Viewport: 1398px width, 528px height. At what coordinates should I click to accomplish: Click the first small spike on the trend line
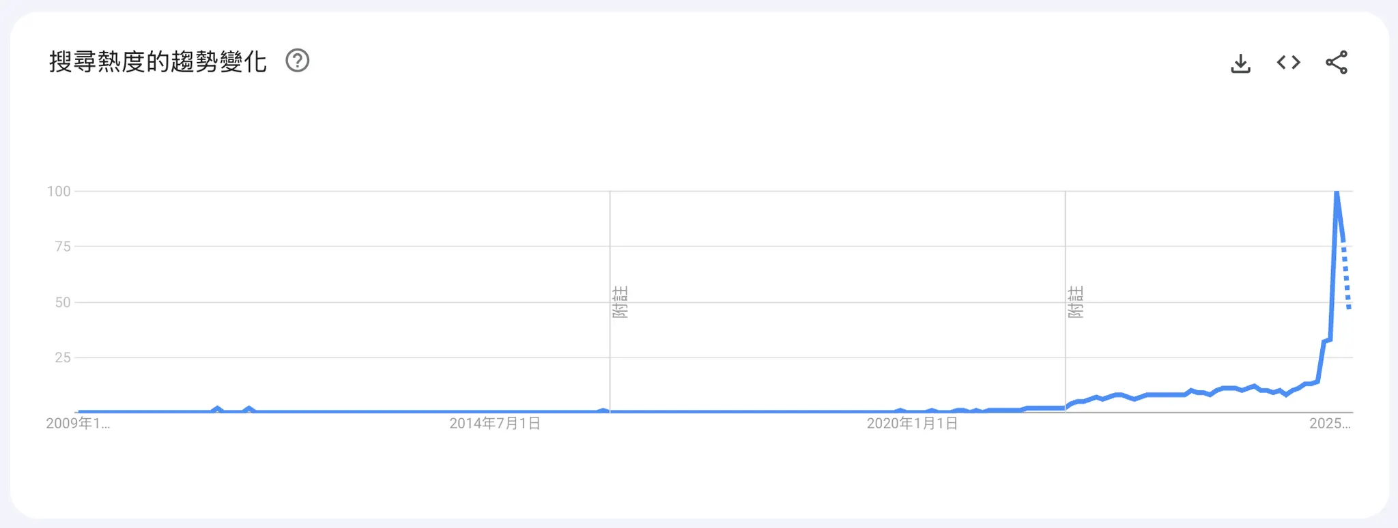(218, 409)
